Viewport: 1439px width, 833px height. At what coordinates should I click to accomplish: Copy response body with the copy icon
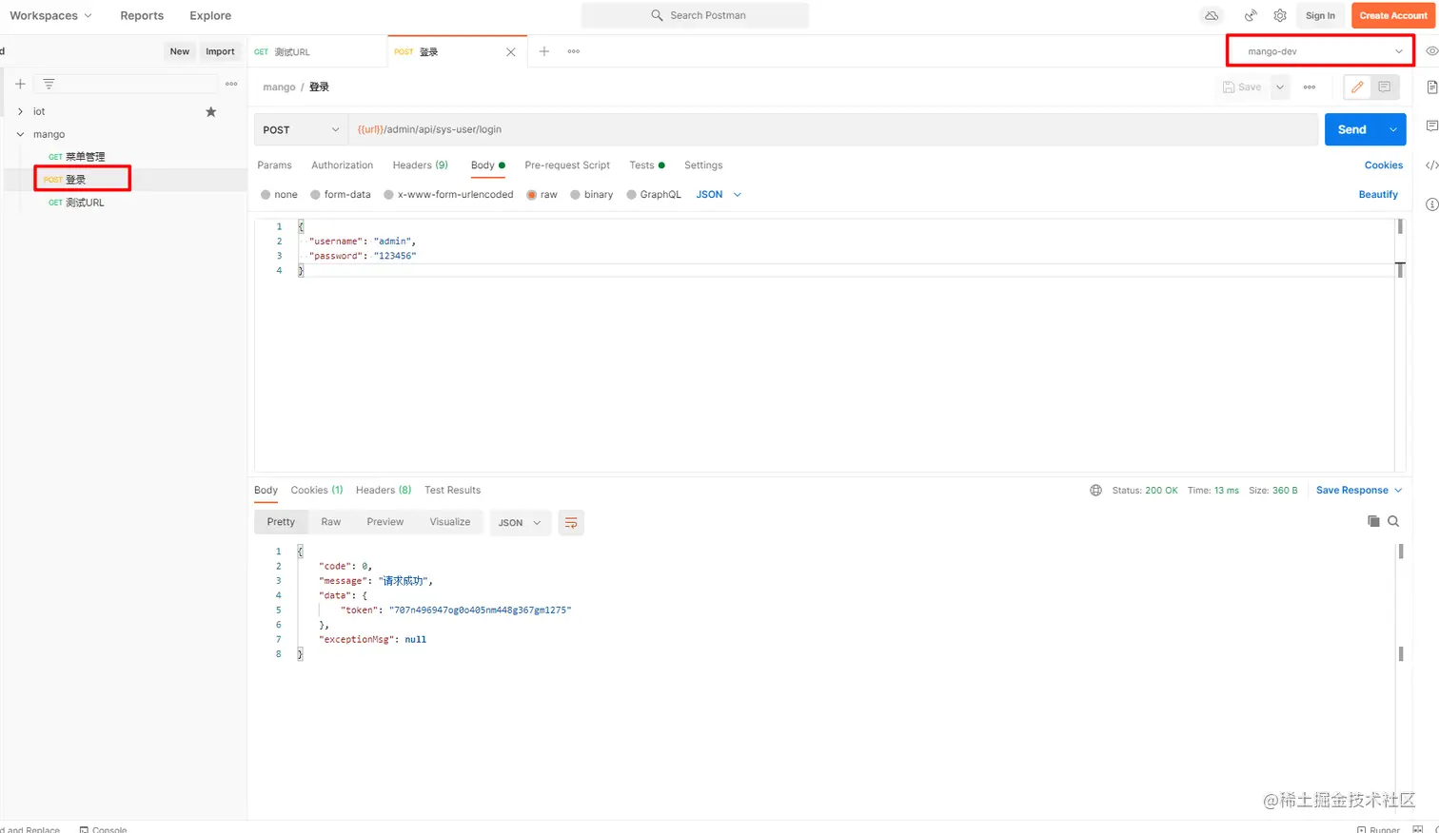(x=1373, y=521)
